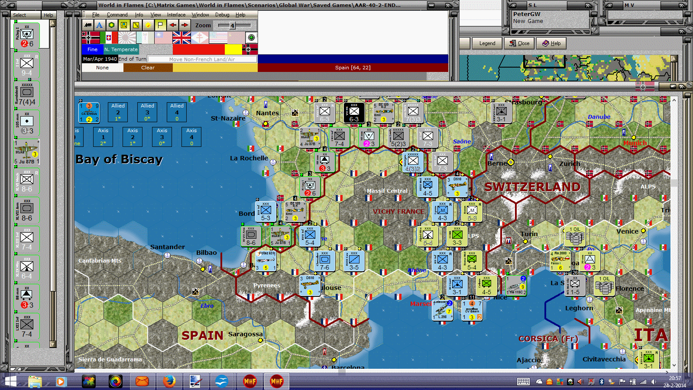693x390 pixels.
Task: Select the faded Free French cross flag
Action: tap(200, 38)
